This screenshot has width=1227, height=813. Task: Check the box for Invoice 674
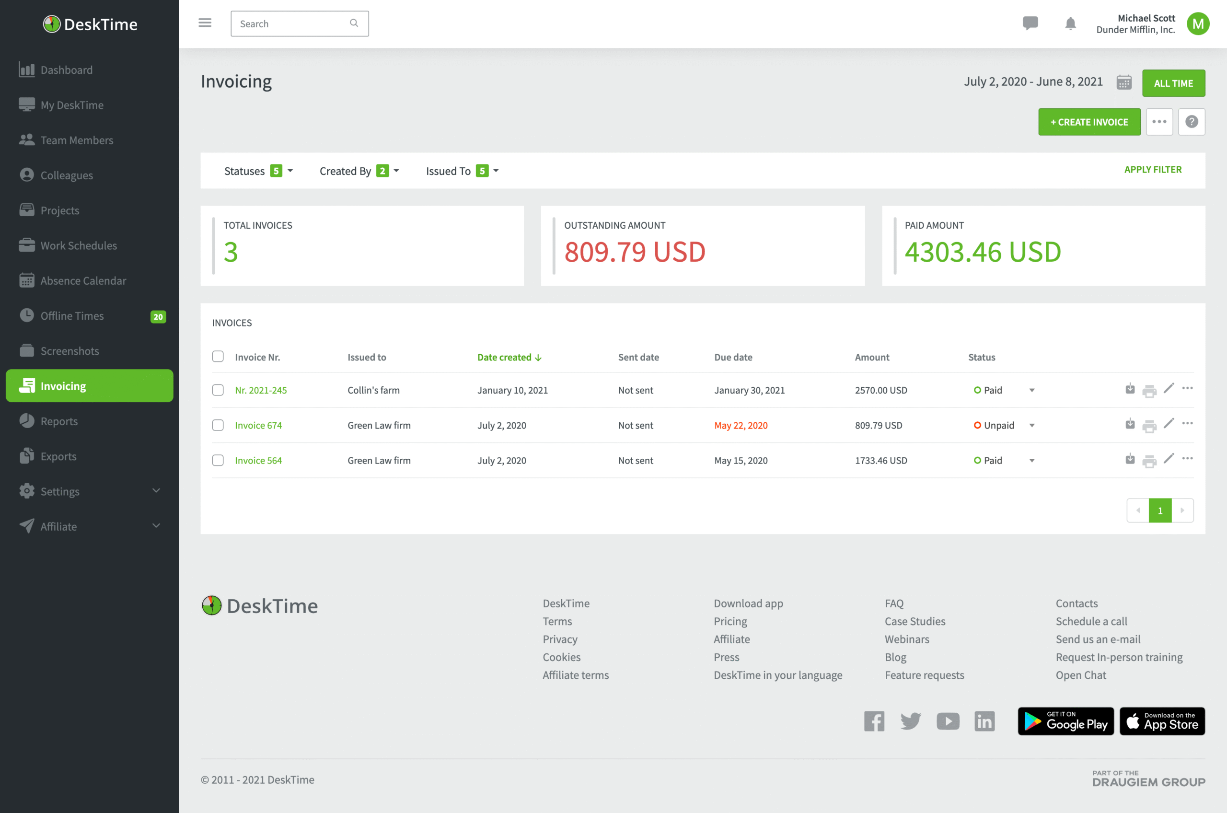pyautogui.click(x=218, y=425)
